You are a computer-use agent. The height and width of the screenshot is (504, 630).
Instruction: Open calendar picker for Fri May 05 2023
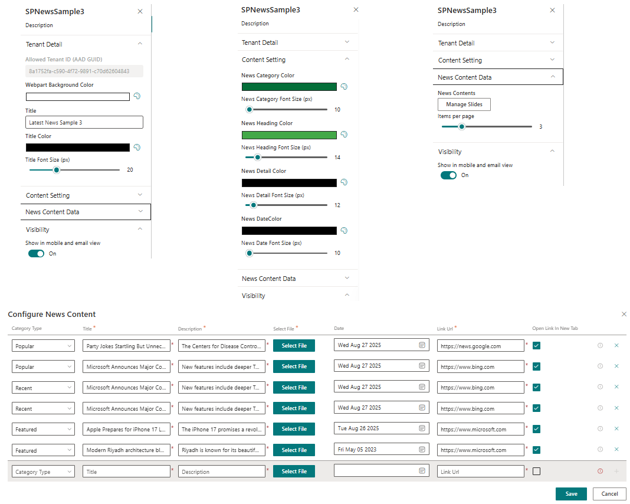[422, 450]
